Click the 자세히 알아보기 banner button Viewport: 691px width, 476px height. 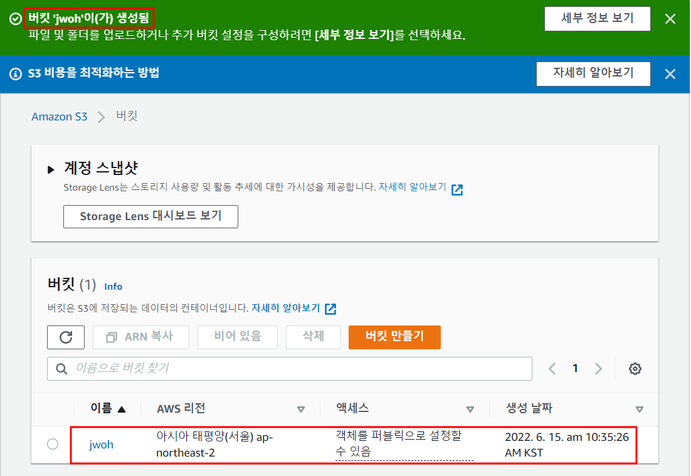pos(593,73)
